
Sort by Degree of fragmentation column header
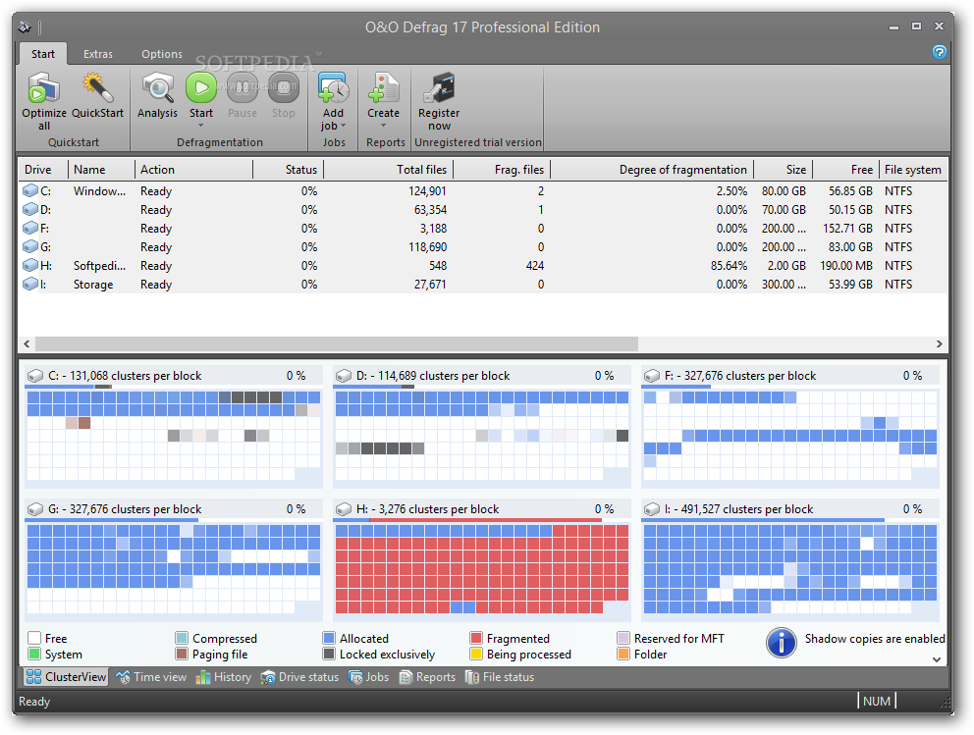[652, 170]
